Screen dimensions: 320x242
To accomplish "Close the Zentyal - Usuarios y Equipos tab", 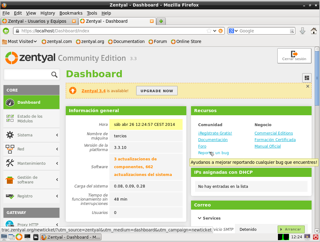I will click(x=74, y=21).
